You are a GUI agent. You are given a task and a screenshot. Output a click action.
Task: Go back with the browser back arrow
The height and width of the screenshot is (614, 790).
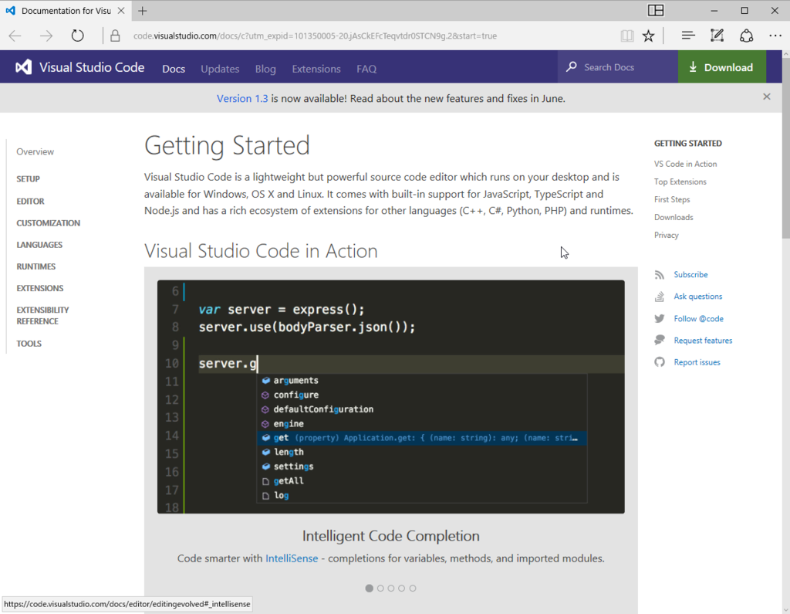tap(15, 36)
